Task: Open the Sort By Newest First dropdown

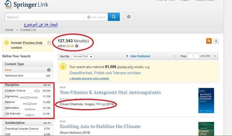Action: coord(82,56)
